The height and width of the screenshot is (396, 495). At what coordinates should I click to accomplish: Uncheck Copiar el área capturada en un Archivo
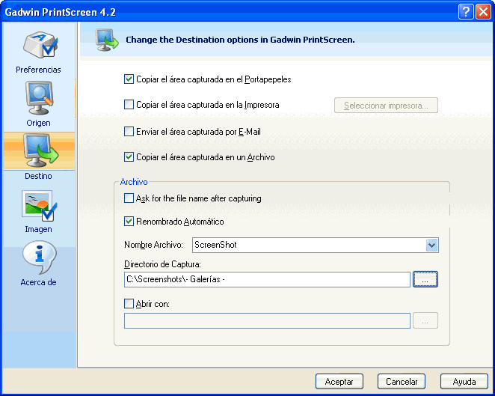(x=129, y=157)
